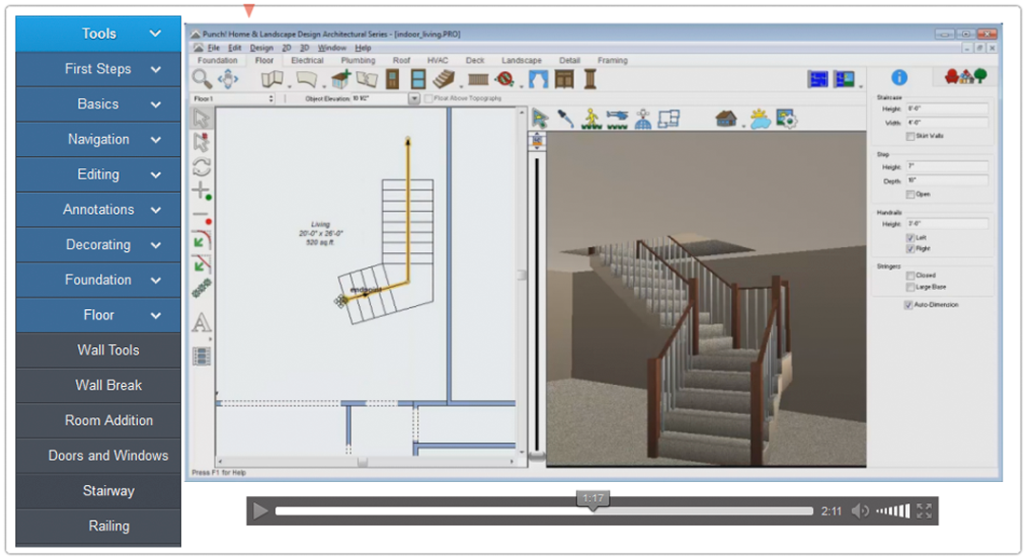The image size is (1027, 560).
Task: Click the column tool icon
Action: [590, 79]
